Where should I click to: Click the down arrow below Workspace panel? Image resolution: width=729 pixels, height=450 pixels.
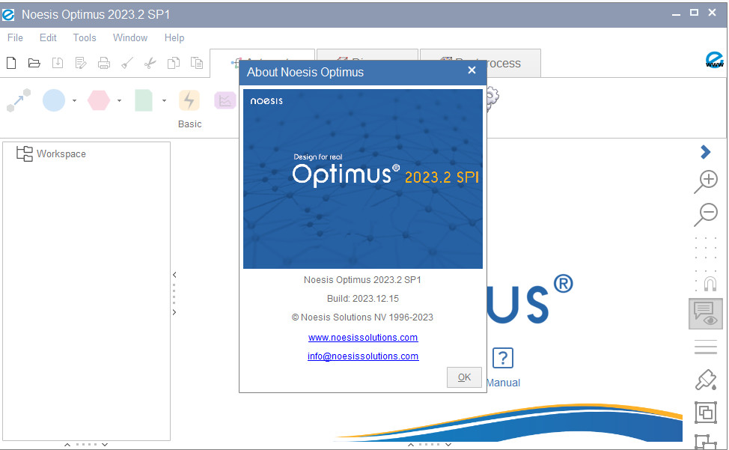coord(105,445)
